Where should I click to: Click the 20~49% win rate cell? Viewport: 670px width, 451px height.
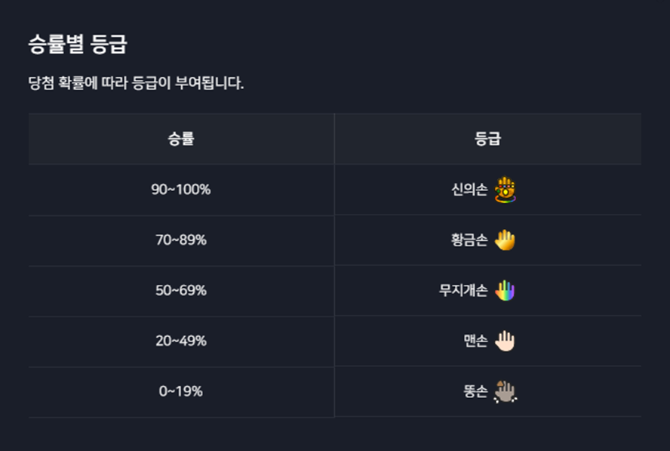click(x=181, y=341)
